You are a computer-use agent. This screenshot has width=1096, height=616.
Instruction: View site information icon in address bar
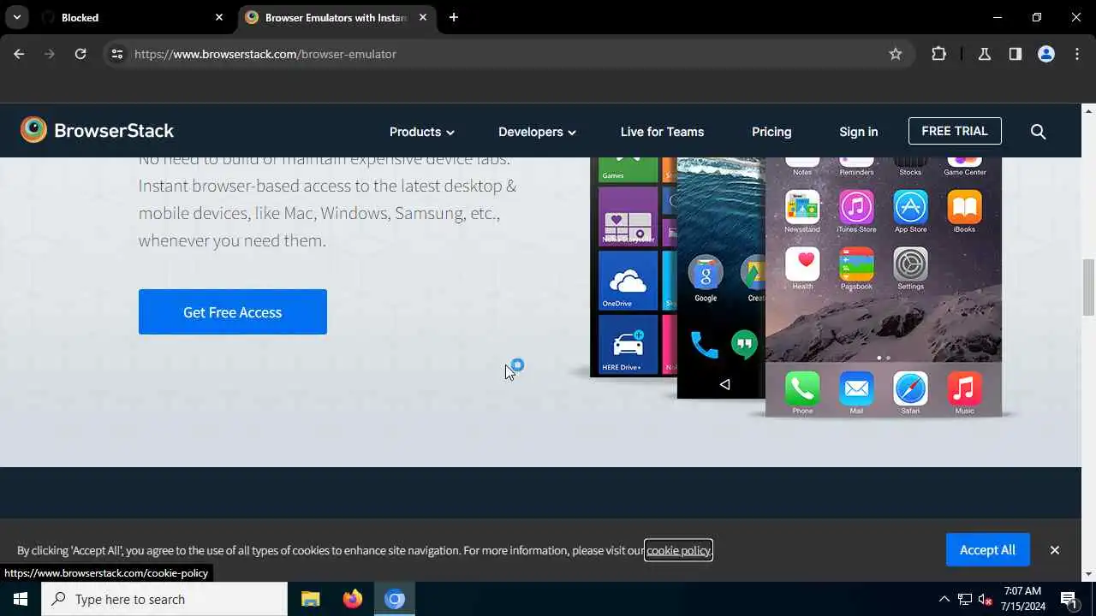coord(117,54)
